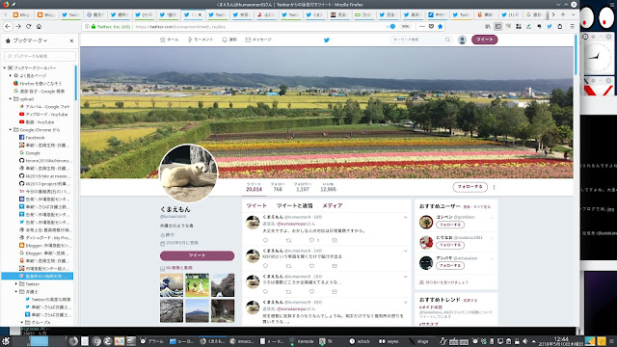617x347 pixels.
Task: Follow the suggested user ゴンベン
Action: click(450, 225)
